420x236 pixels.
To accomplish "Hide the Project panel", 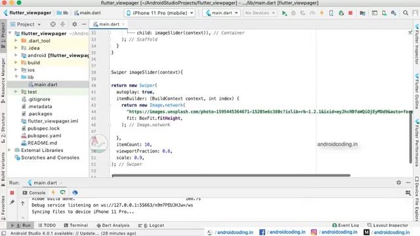I will [84, 24].
